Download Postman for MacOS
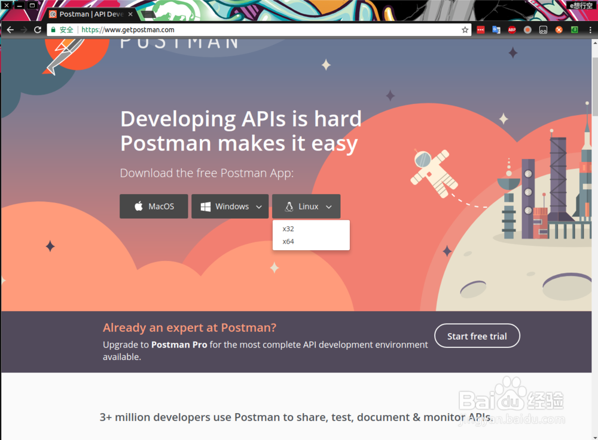The height and width of the screenshot is (440, 598). [154, 207]
